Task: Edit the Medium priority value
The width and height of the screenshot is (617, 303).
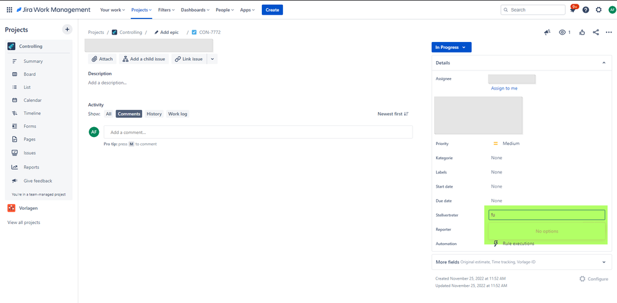Action: coord(507,143)
